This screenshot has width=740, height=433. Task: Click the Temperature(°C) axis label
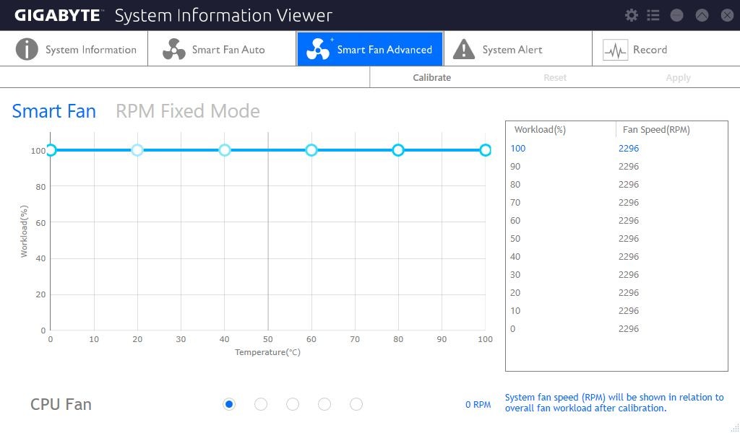click(267, 352)
